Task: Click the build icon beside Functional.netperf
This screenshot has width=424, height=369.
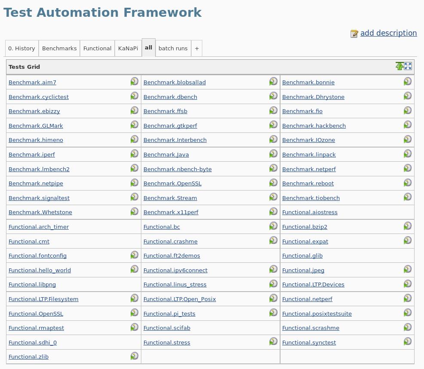Action: (408, 298)
